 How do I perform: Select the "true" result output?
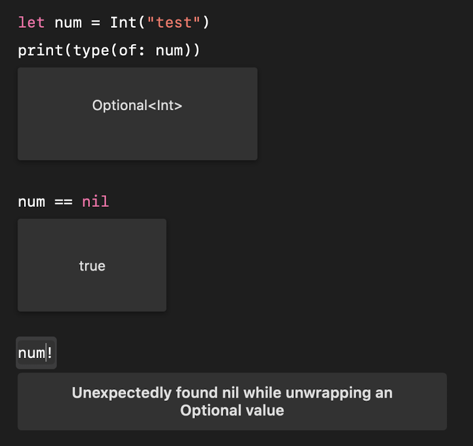point(92,266)
